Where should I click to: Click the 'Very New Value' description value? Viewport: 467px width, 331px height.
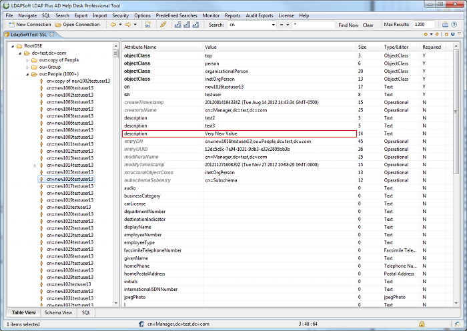coord(221,133)
